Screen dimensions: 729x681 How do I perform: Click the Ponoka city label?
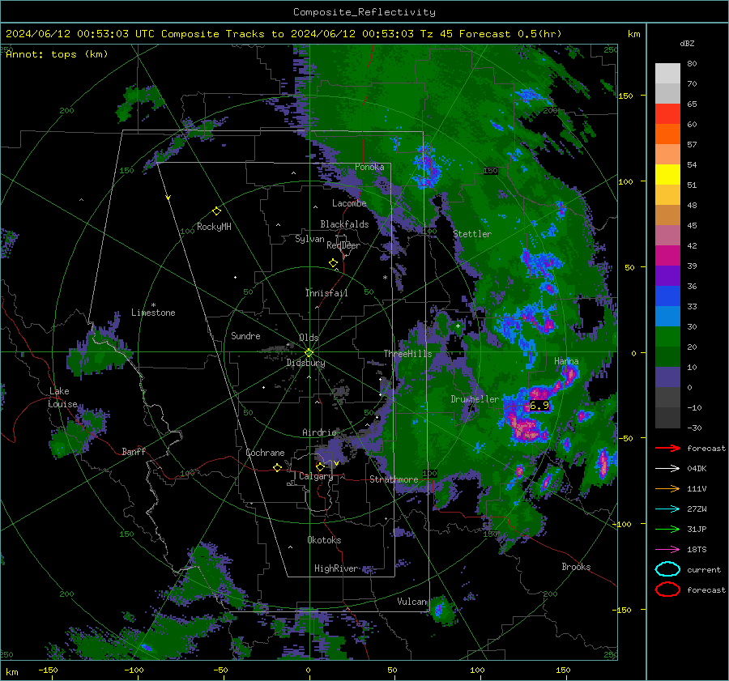369,167
